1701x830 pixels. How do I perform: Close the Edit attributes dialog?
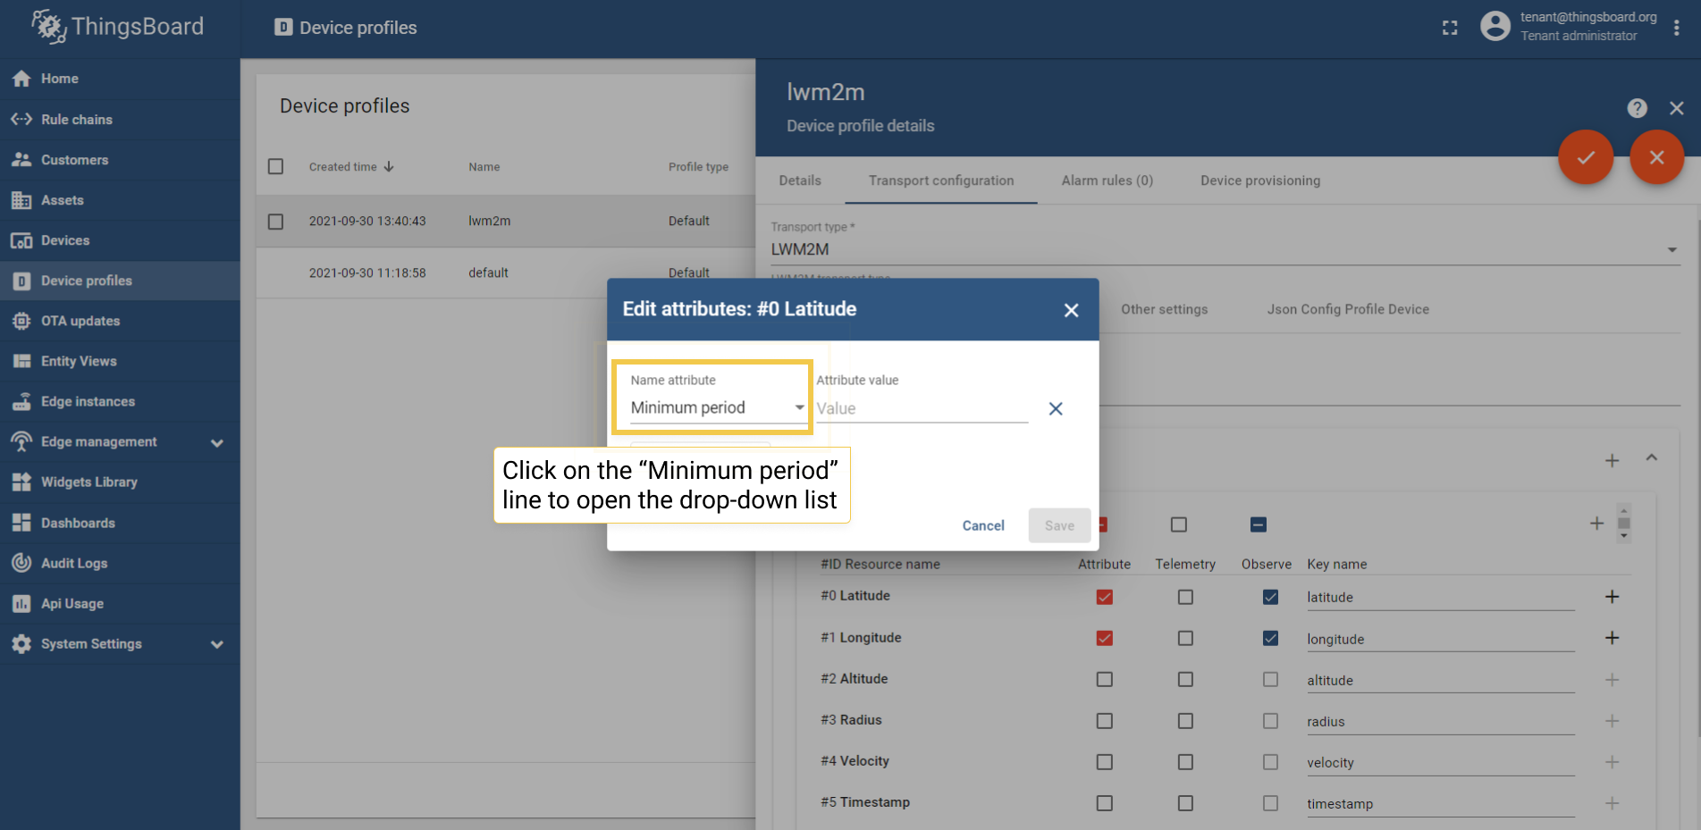(1071, 310)
